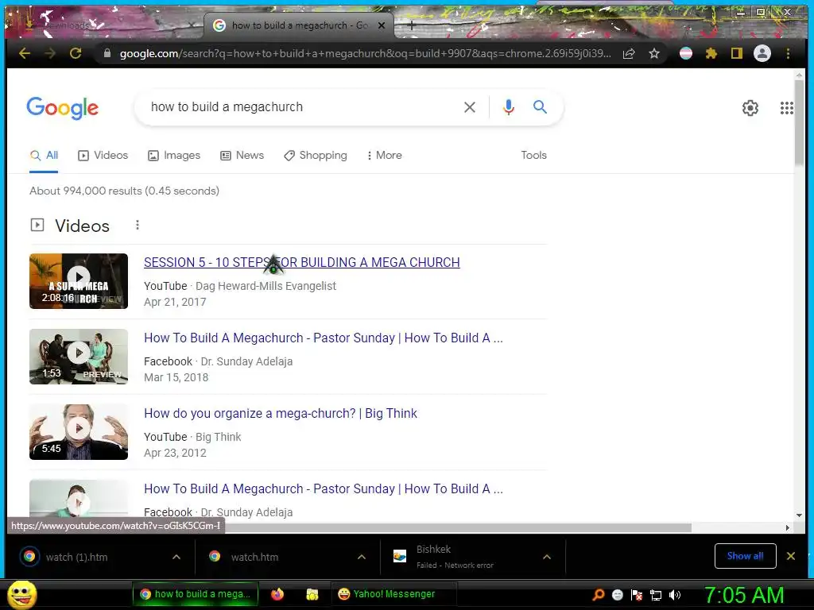The height and width of the screenshot is (610, 814).
Task: Click Show all downloads button
Action: pyautogui.click(x=745, y=556)
